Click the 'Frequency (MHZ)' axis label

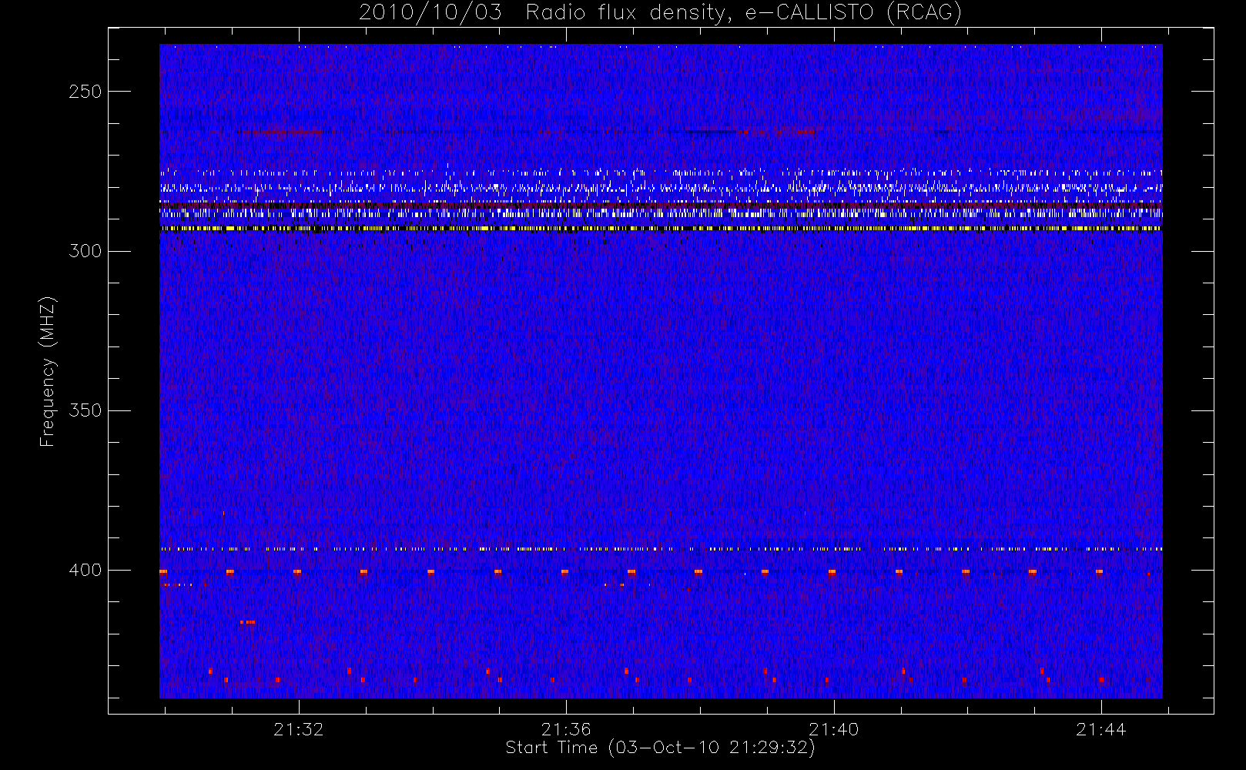[x=48, y=371]
